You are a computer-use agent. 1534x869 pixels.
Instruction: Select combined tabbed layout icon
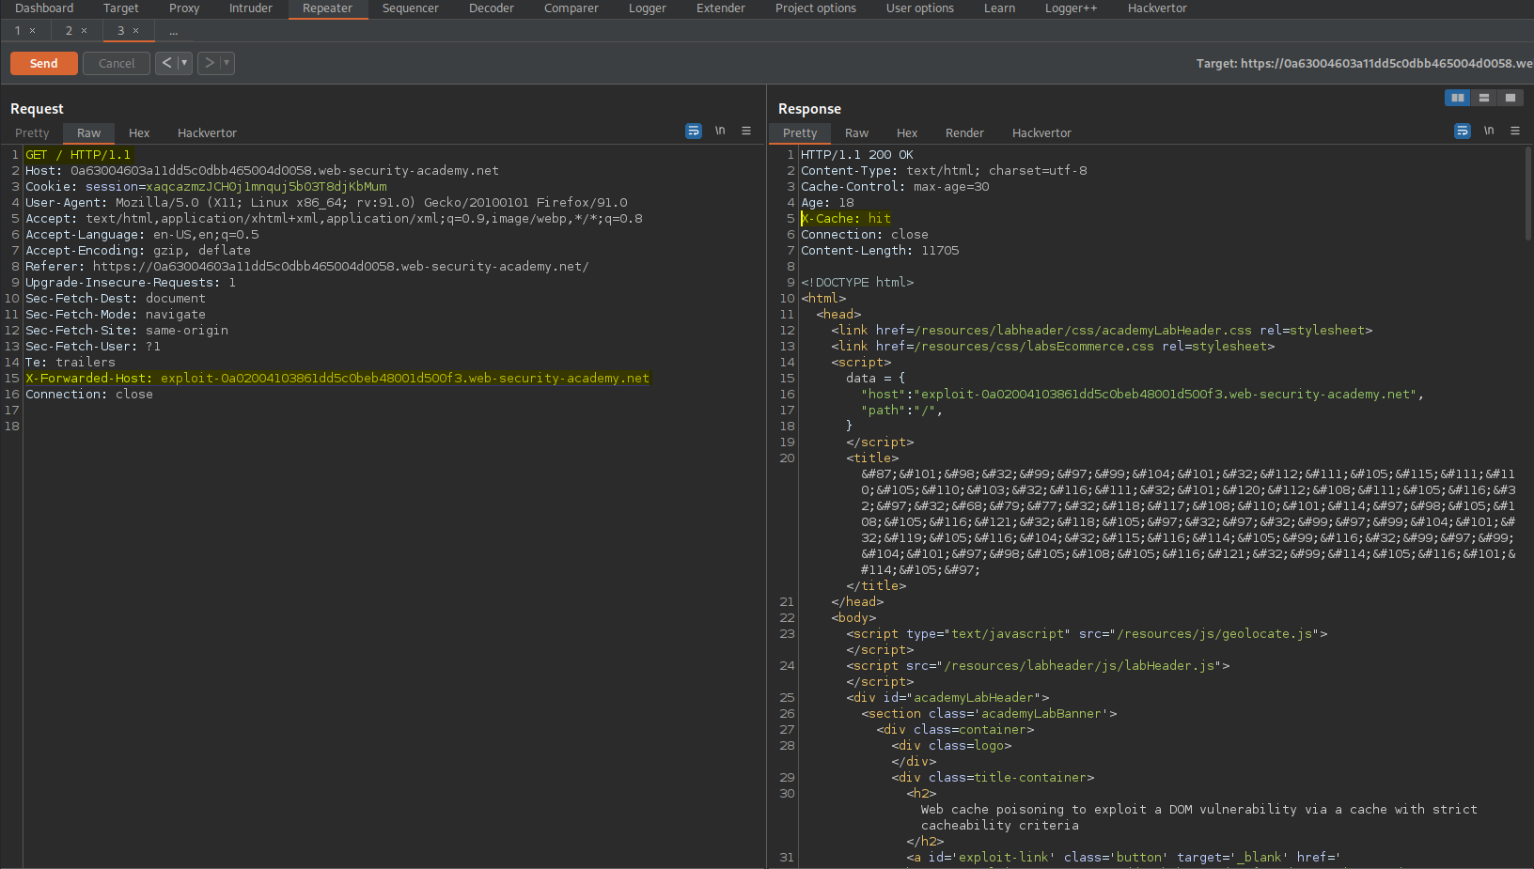point(1510,98)
